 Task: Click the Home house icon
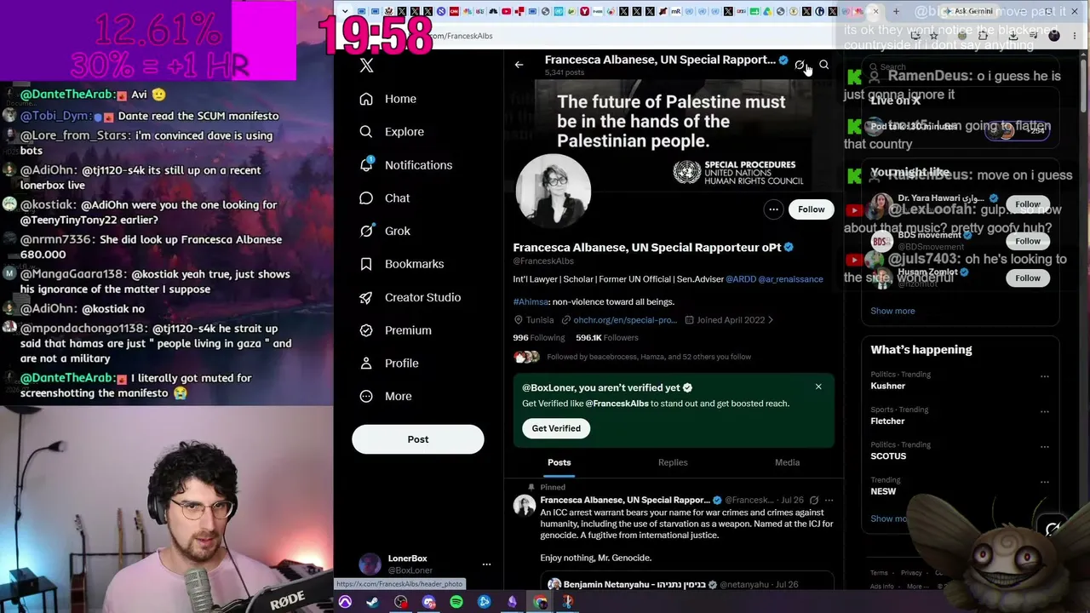[x=366, y=99]
